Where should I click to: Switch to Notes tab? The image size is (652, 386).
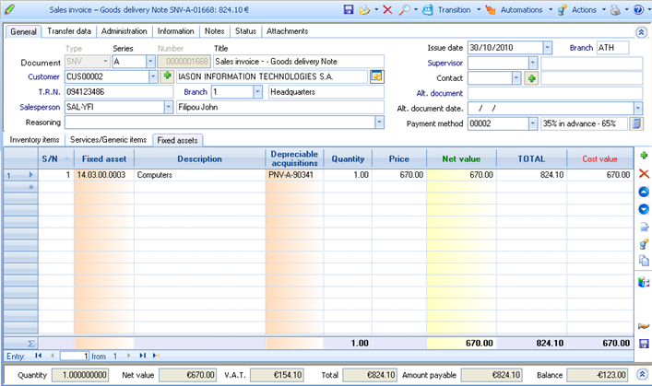pos(215,31)
